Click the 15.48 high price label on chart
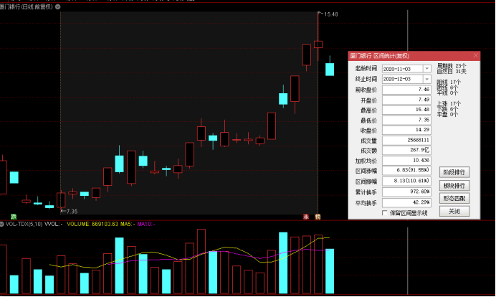This screenshot has width=496, height=297. click(x=331, y=14)
